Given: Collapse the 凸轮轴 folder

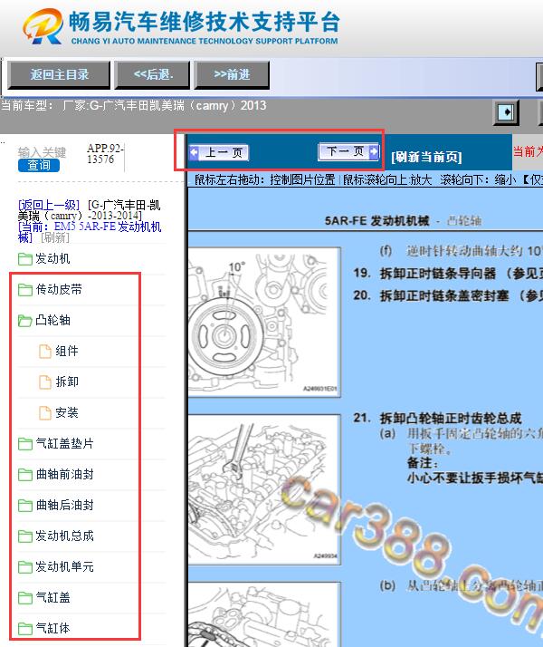Looking at the screenshot, I should [x=52, y=320].
